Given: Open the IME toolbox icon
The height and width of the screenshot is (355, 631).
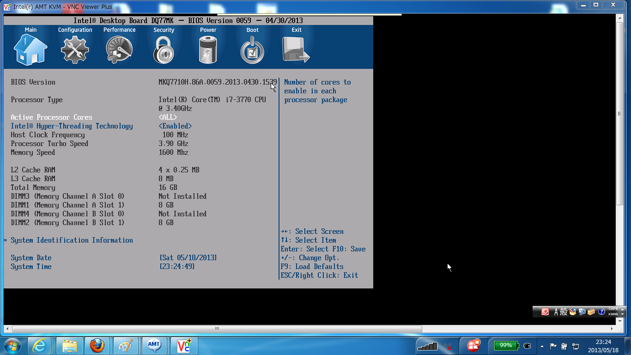Looking at the screenshot, I should [591, 312].
